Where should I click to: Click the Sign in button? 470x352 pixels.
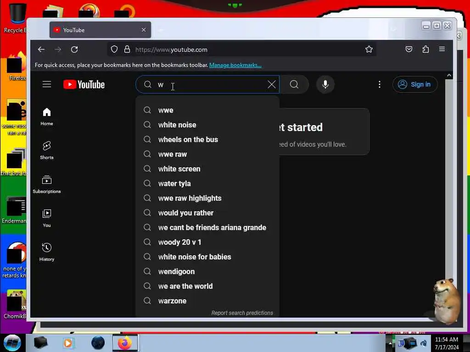[415, 84]
